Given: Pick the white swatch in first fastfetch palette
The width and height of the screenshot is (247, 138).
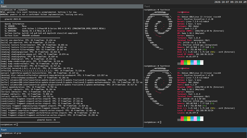Looking at the screenshot, I should click(202, 62).
